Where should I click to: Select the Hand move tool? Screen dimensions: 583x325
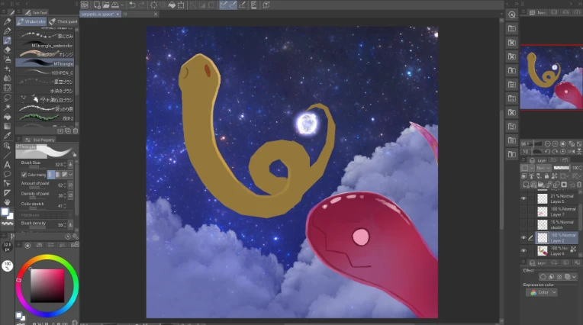[x=7, y=202]
